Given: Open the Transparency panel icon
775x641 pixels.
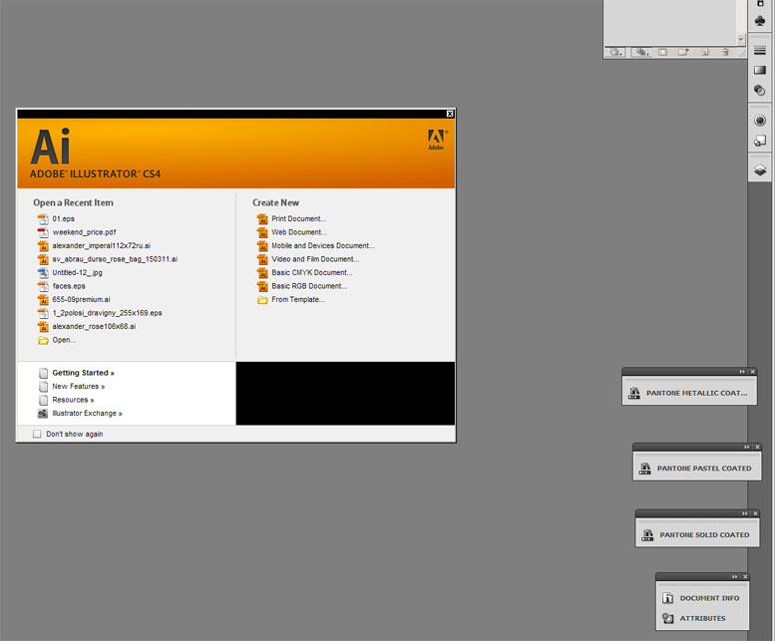Looking at the screenshot, I should (760, 91).
